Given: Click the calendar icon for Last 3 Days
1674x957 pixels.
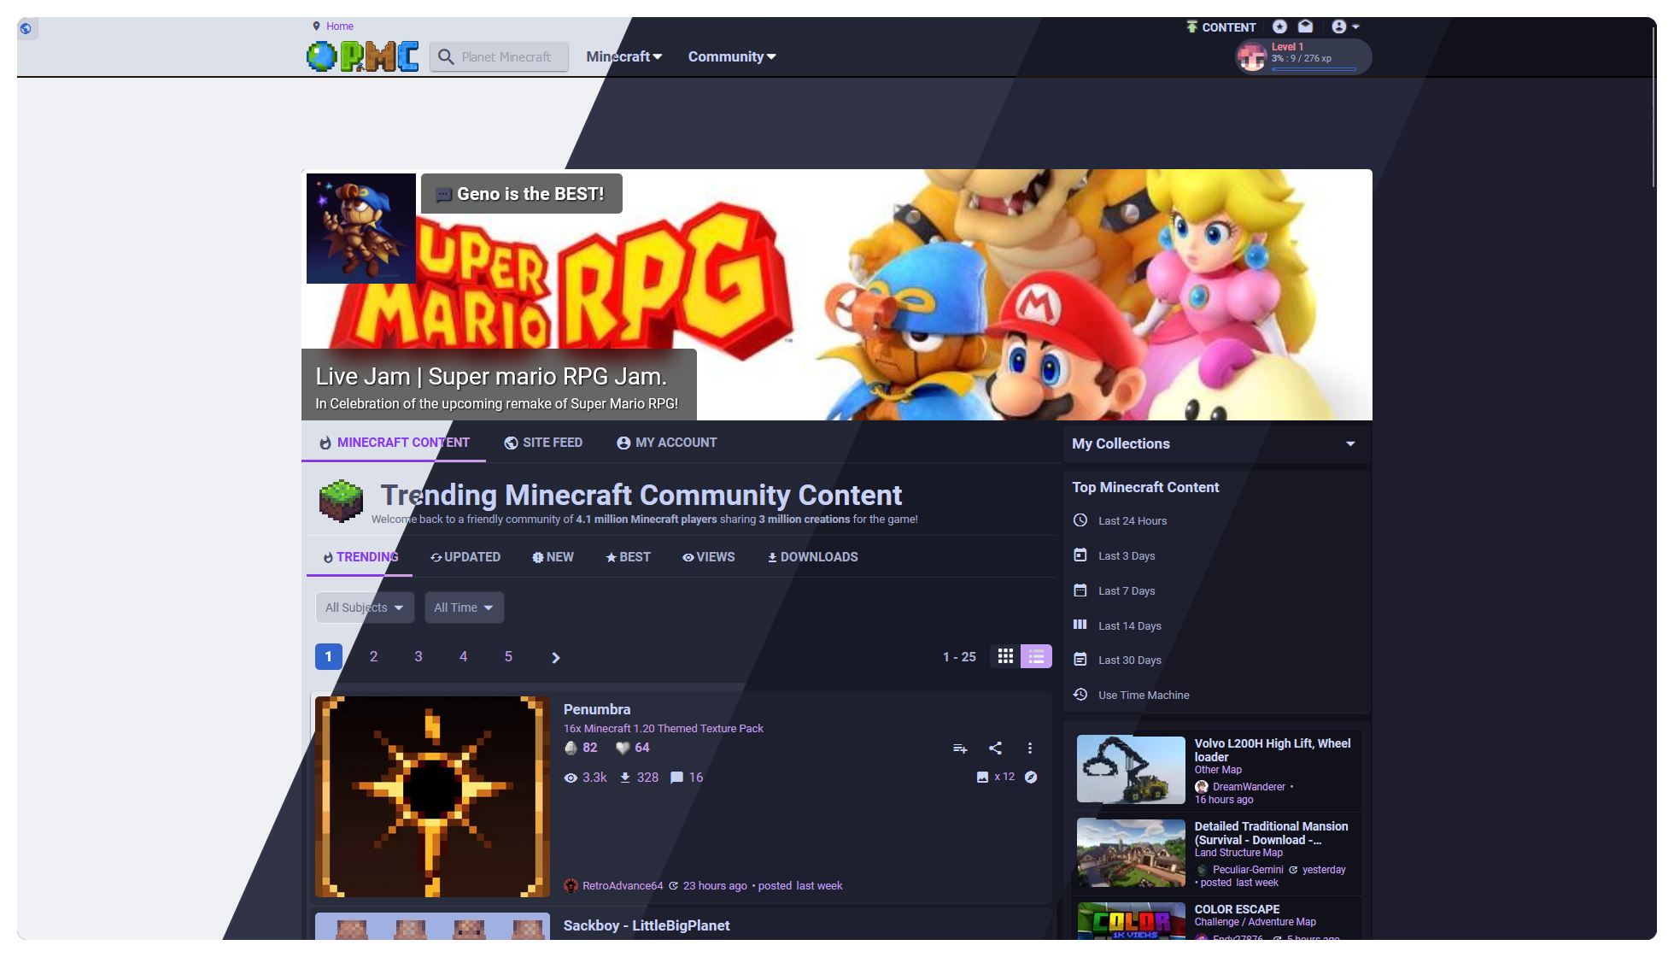Looking at the screenshot, I should [x=1080, y=555].
